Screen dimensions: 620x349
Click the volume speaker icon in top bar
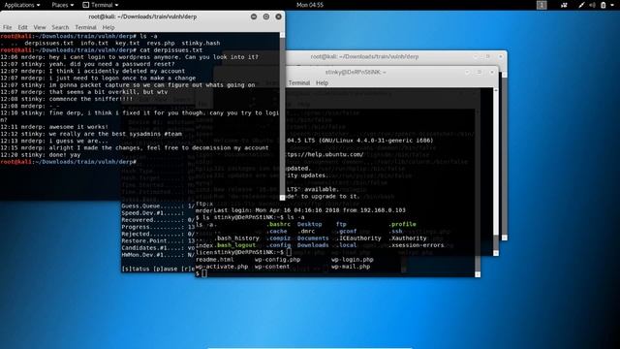click(x=592, y=5)
